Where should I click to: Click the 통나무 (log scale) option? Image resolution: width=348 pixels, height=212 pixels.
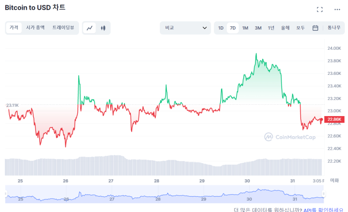coord(334,28)
